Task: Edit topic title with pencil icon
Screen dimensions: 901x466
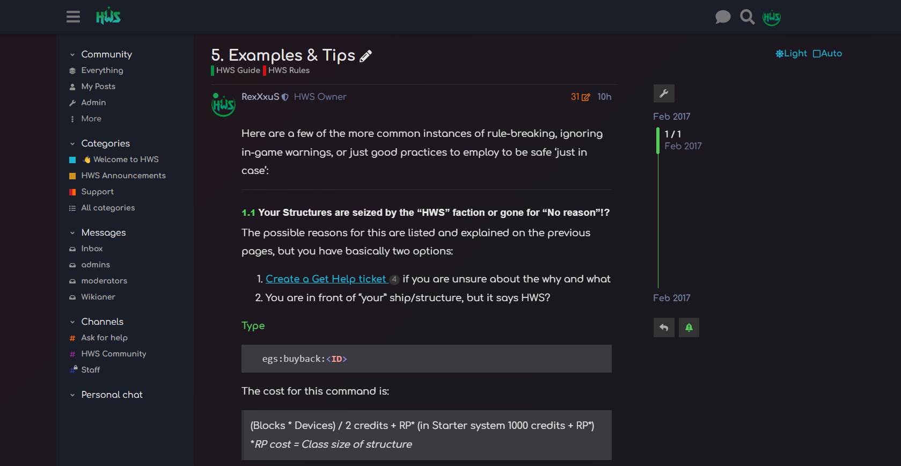Action: click(x=366, y=56)
